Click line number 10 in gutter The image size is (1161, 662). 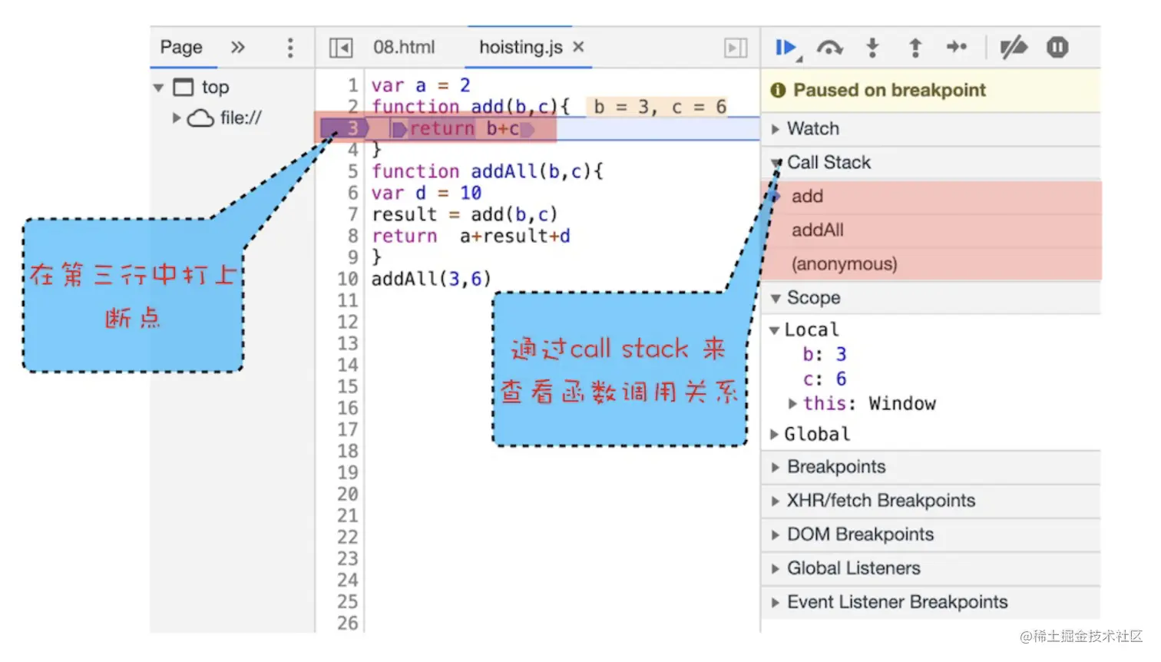tap(348, 279)
